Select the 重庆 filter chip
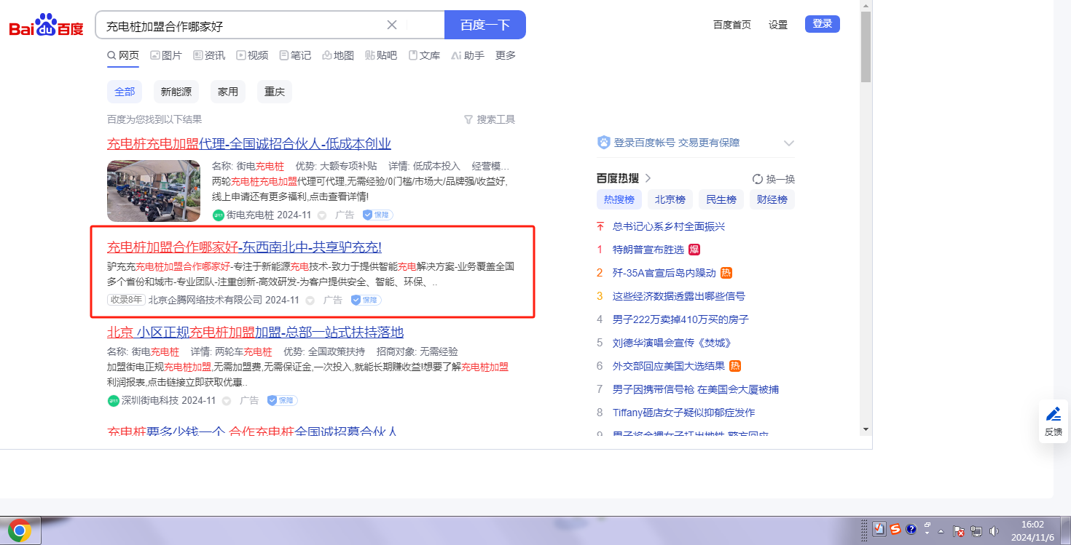 tap(275, 92)
